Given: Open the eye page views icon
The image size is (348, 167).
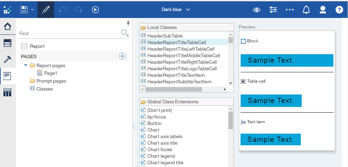Looking at the screenshot, I should tap(257, 10).
